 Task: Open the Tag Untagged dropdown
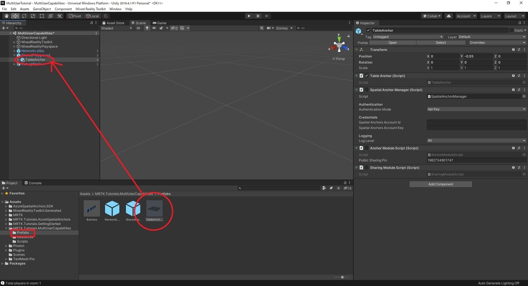pos(408,37)
